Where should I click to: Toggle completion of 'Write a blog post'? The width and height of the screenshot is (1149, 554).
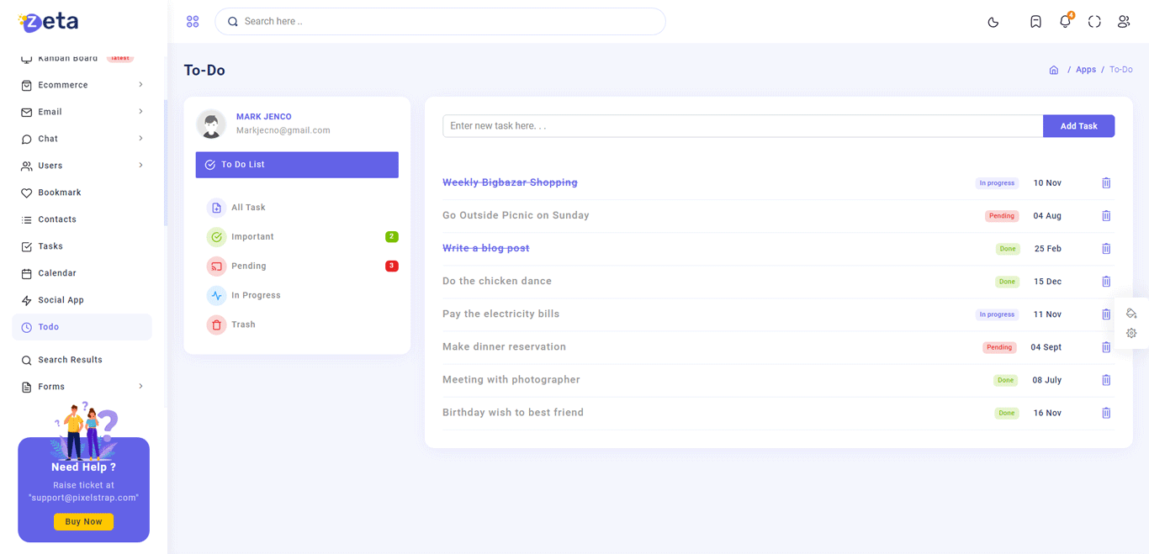pos(485,248)
